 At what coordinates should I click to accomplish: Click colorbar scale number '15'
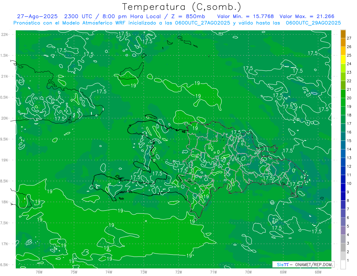pyautogui.click(x=349, y=141)
